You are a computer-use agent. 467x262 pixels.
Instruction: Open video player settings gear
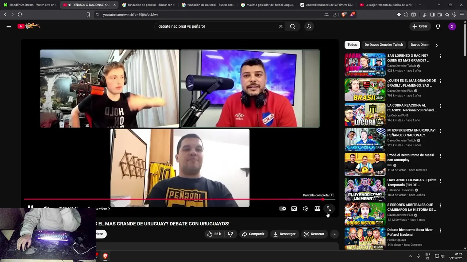pos(306,209)
